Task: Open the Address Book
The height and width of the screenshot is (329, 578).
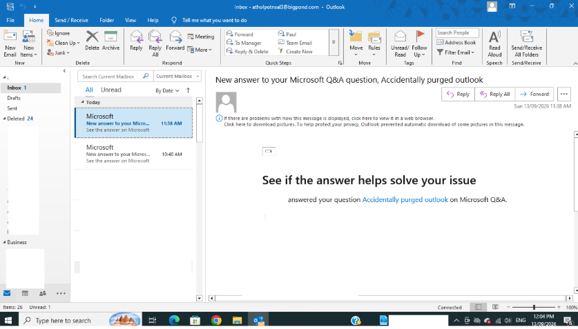Action: point(456,43)
